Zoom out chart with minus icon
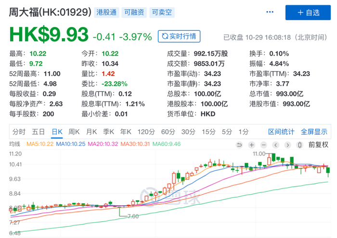 264,145
